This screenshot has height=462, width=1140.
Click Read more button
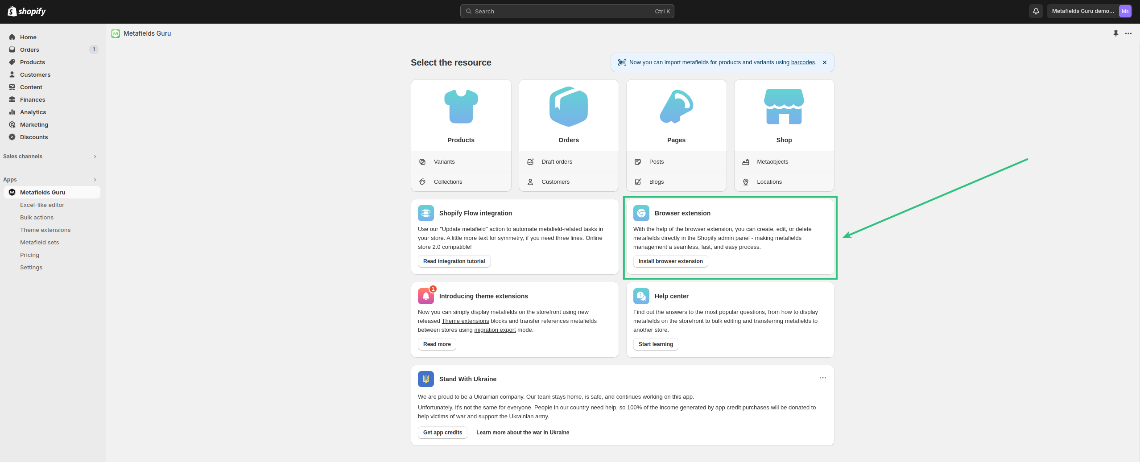437,344
